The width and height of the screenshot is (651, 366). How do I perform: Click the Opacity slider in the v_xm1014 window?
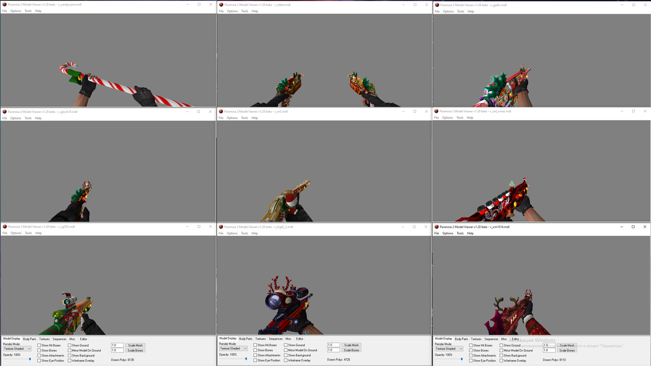(450, 359)
